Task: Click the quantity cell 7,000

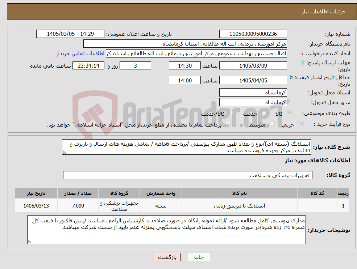Action: click(78, 206)
